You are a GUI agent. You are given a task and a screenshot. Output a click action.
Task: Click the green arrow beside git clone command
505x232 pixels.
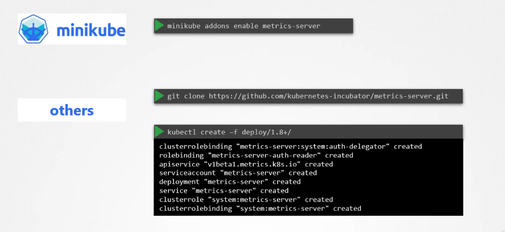159,96
